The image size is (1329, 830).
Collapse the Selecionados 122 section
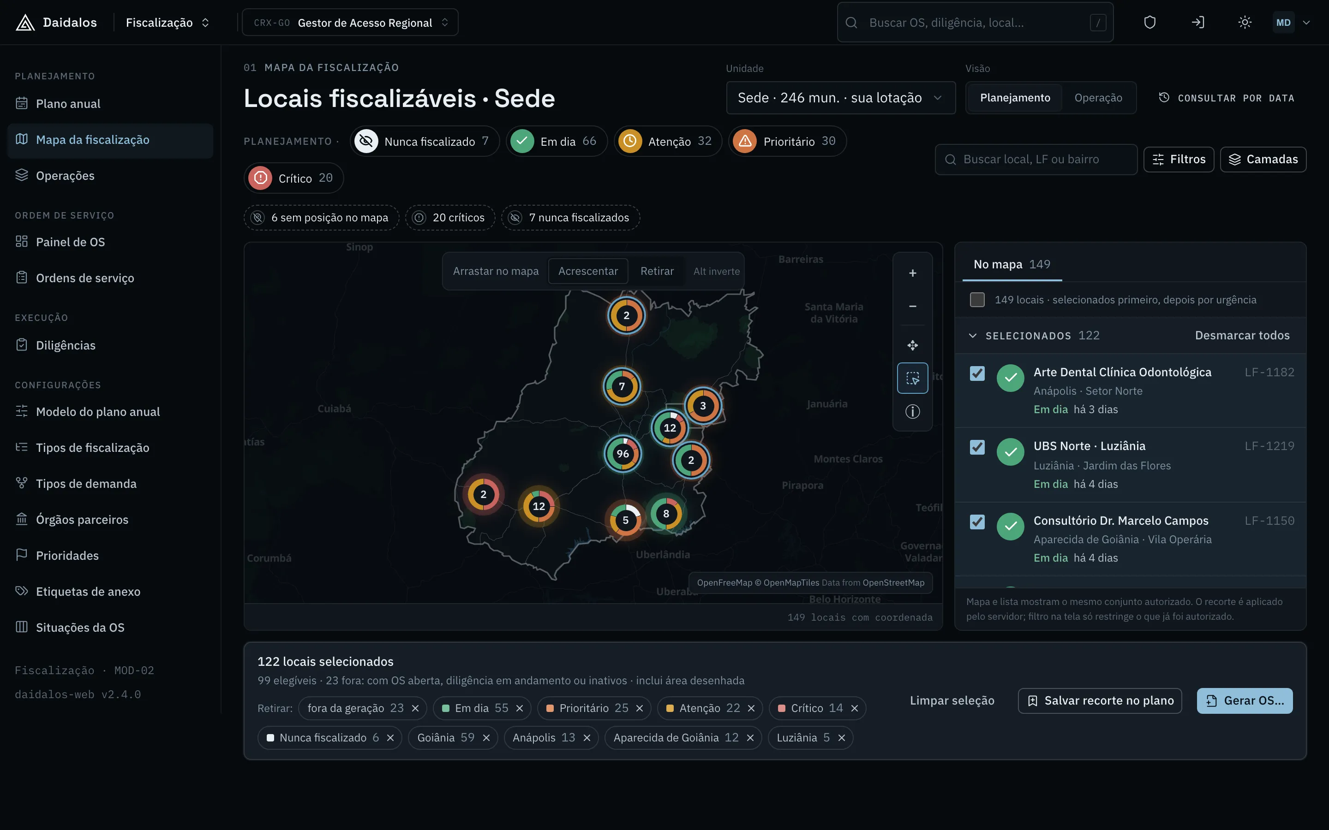(973, 335)
